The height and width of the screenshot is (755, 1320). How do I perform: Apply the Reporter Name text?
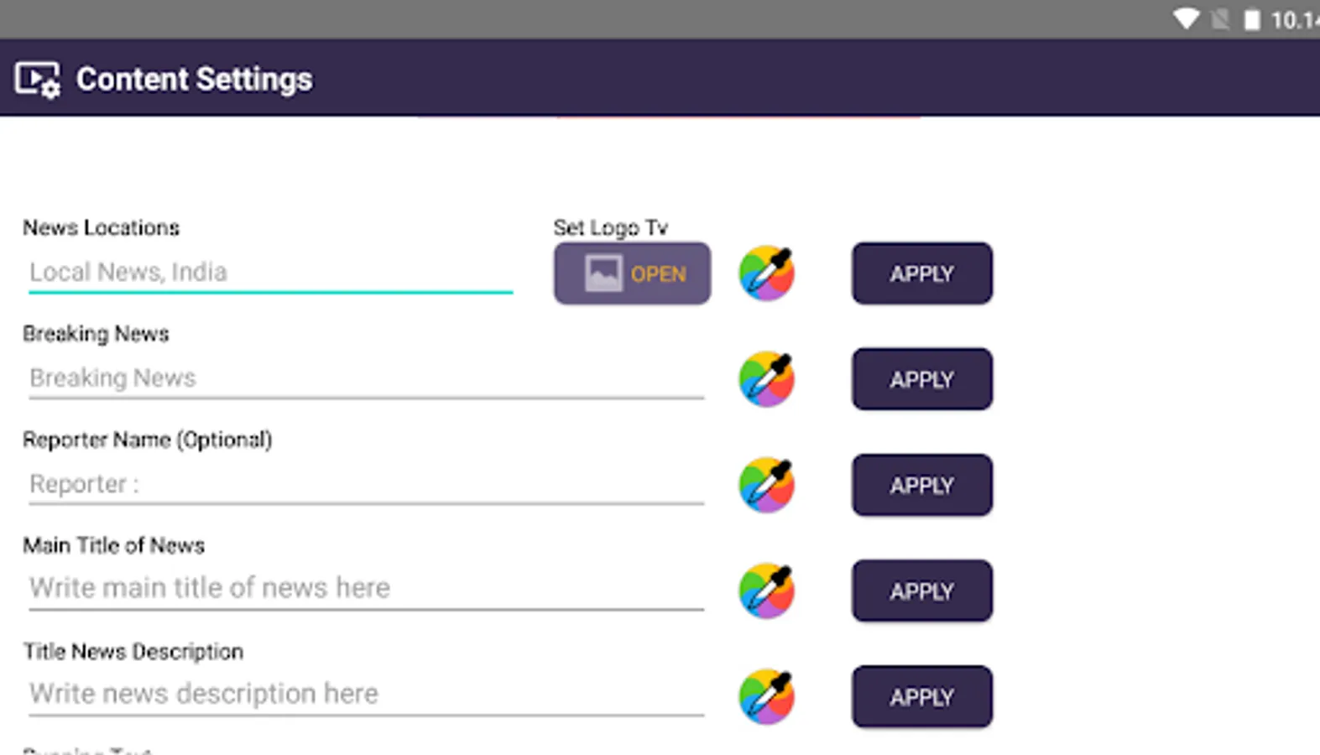921,485
